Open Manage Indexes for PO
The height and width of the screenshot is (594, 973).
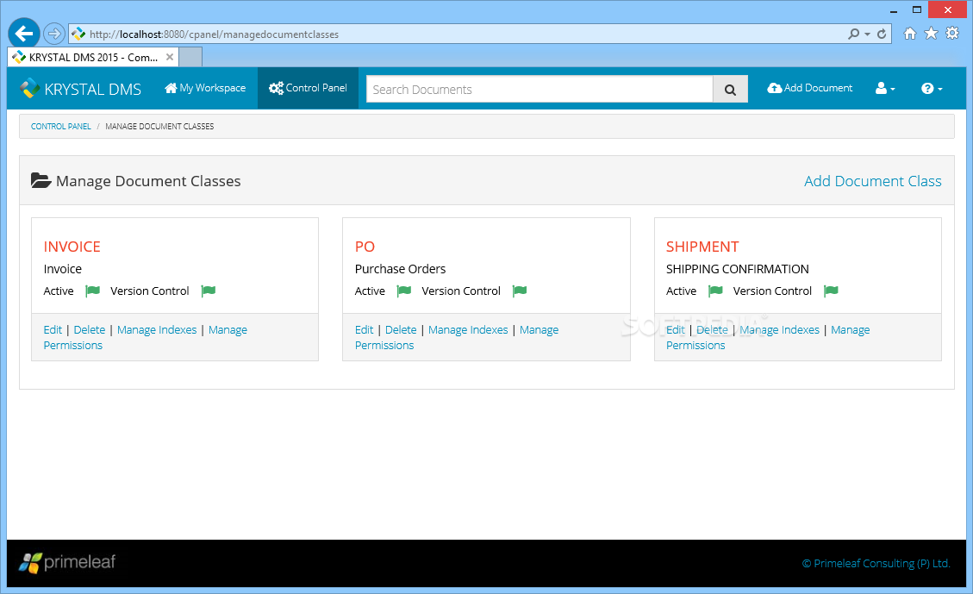click(468, 329)
